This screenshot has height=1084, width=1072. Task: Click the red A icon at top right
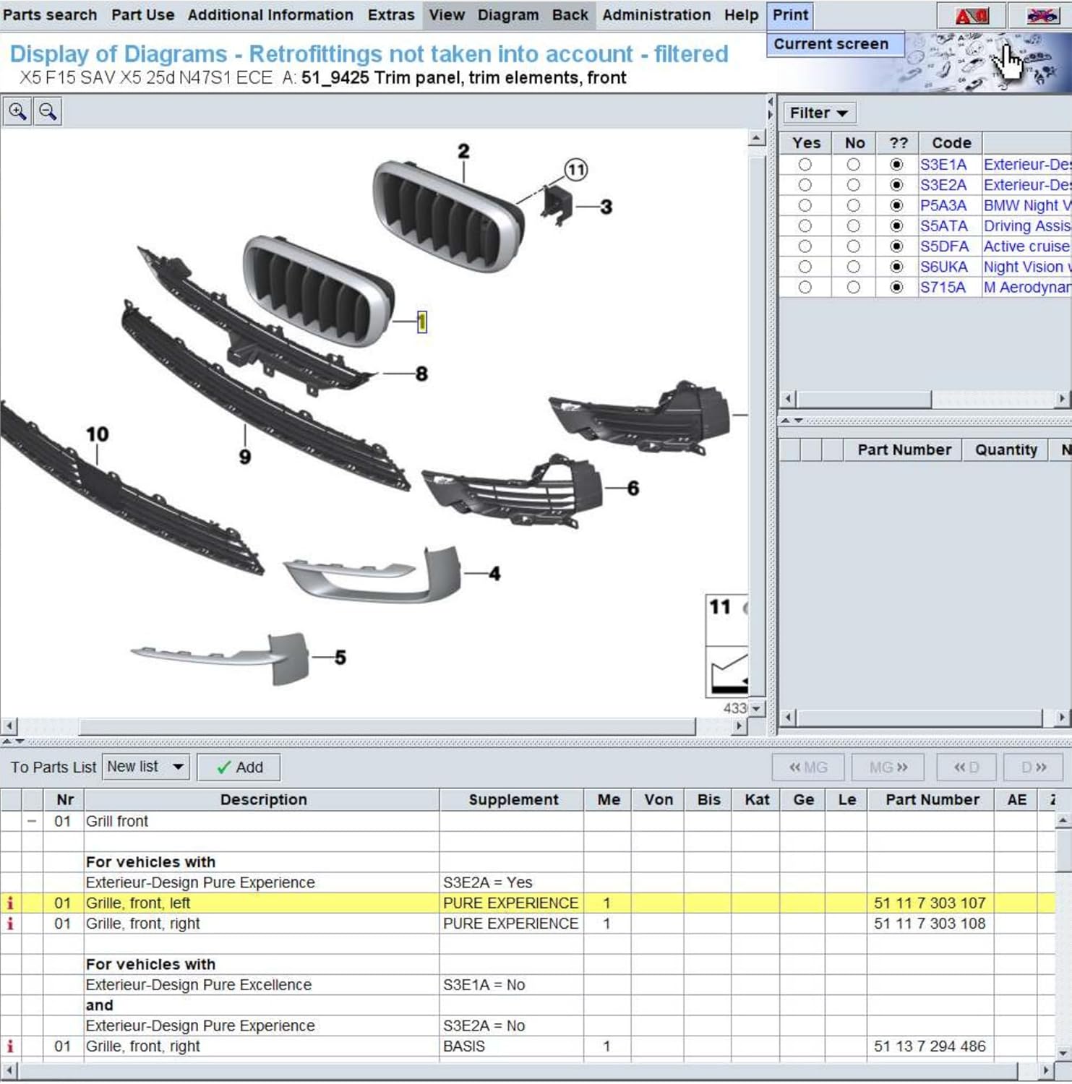971,15
